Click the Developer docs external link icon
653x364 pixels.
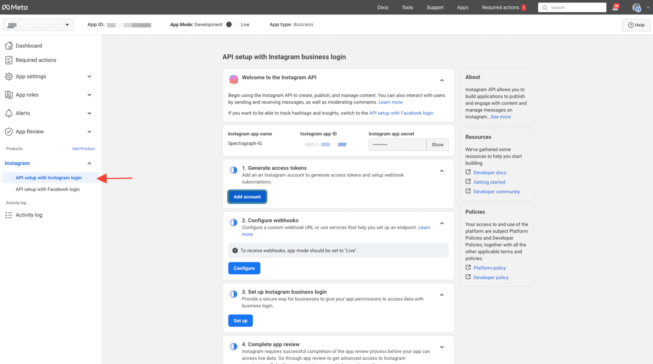click(x=468, y=172)
